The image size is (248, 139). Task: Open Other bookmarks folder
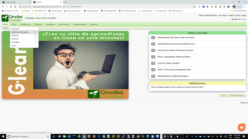[239, 11]
